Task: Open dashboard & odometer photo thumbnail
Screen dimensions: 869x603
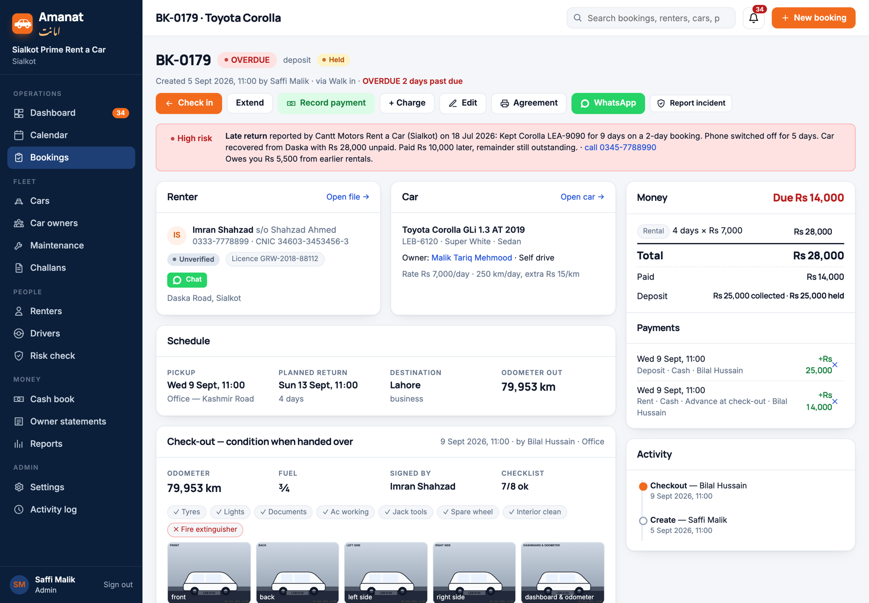Action: [x=562, y=573]
